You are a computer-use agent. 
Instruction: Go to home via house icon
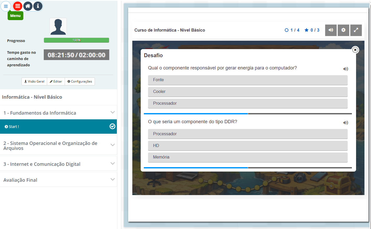click(x=28, y=6)
